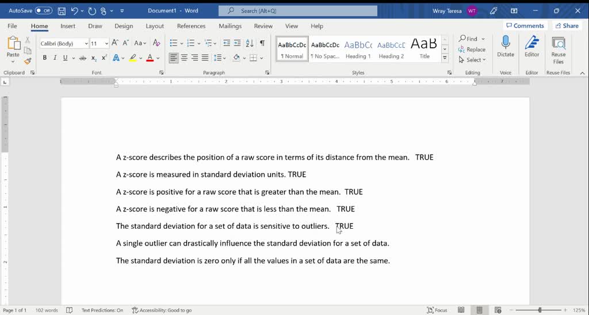Toggle the AutoSave switch
Screen dimensions: 589x315
tap(43, 11)
